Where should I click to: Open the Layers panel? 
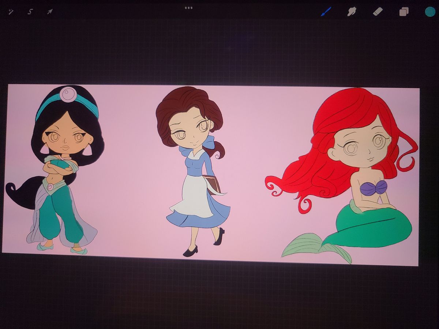pyautogui.click(x=404, y=12)
